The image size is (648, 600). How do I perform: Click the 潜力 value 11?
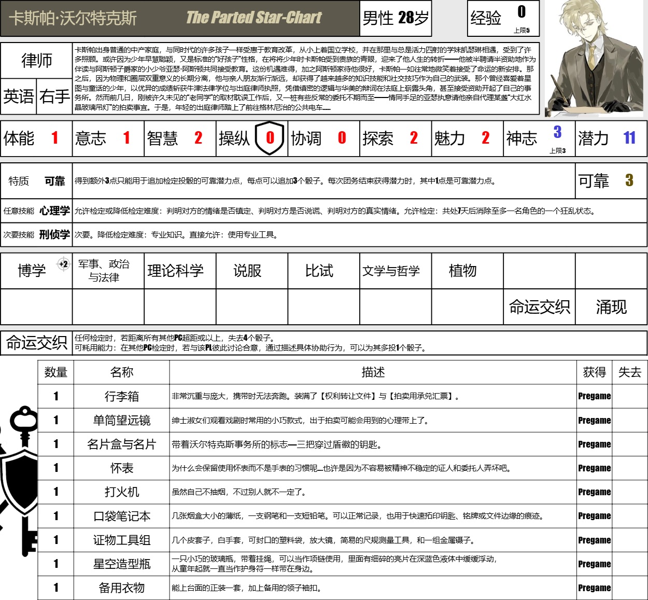(x=629, y=138)
